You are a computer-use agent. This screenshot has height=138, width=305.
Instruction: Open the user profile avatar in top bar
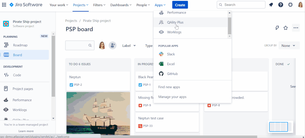[x=300, y=5]
